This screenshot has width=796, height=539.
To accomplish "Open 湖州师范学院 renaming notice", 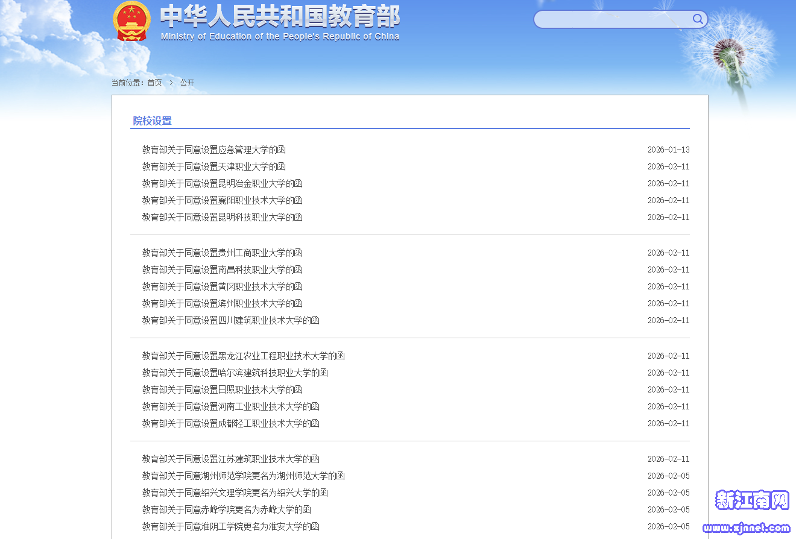I will click(x=243, y=476).
